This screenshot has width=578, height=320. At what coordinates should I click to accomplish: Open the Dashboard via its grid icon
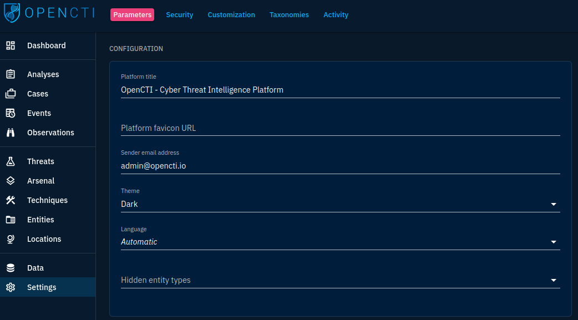pyautogui.click(x=10, y=45)
